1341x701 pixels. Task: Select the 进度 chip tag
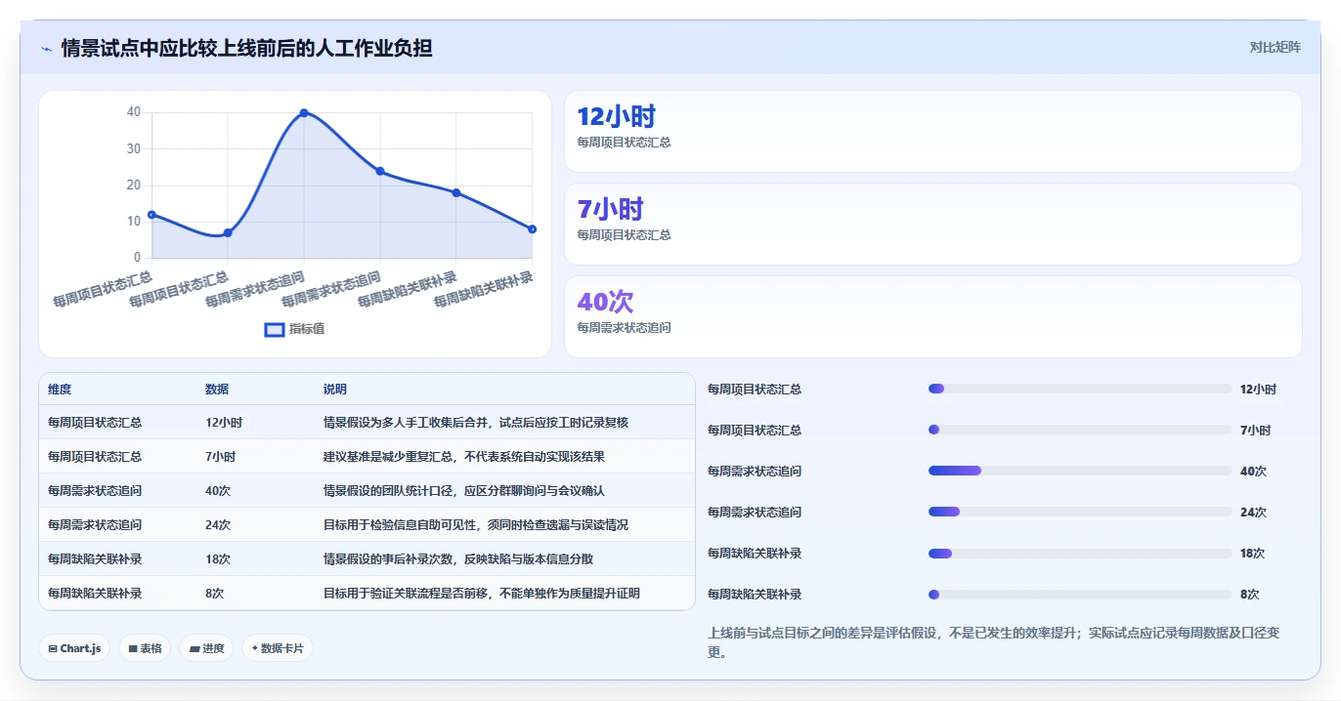pyautogui.click(x=206, y=648)
